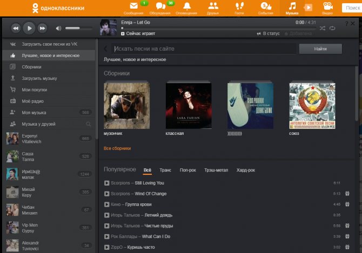362x253 pixels.
Task: Adjust the volume slider
Action: pyautogui.click(x=79, y=28)
